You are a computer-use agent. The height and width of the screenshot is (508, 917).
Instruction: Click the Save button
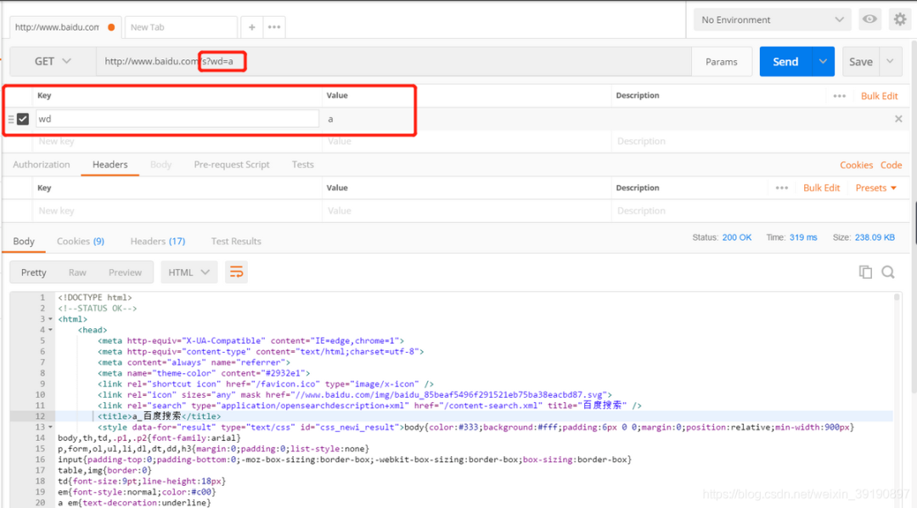pyautogui.click(x=861, y=61)
